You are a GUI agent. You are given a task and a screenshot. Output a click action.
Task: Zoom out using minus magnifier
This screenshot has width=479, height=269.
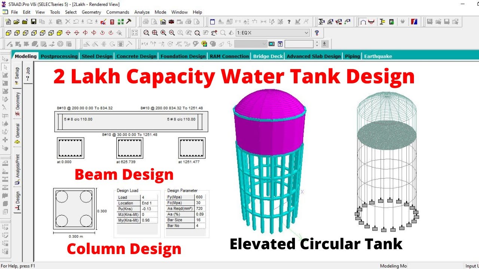coord(172,33)
